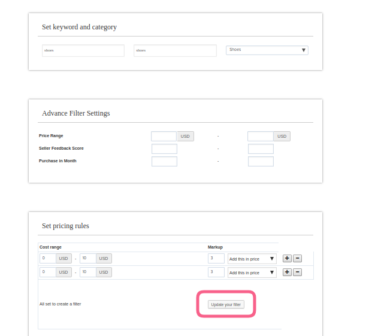Click maximum Purchase in Month field
The image size is (369, 336).
(x=261, y=161)
